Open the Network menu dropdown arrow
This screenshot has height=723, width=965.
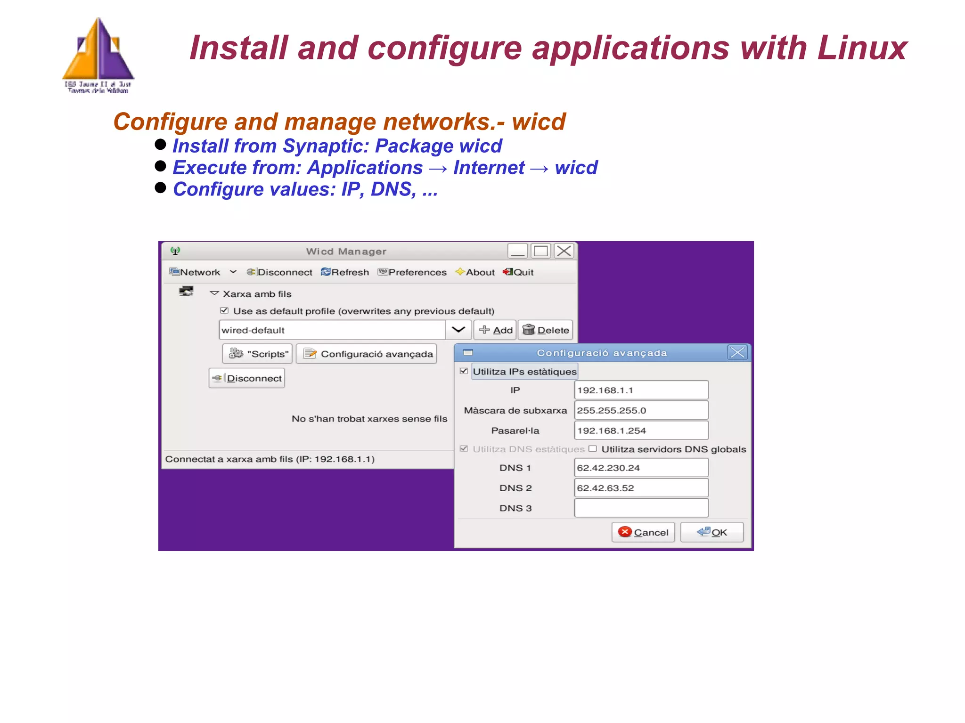coord(233,272)
